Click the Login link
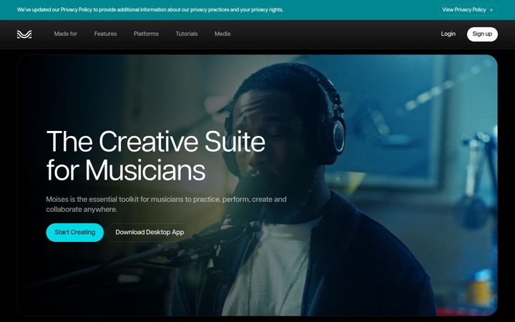Screen dimensions: 515x322 coord(448,34)
